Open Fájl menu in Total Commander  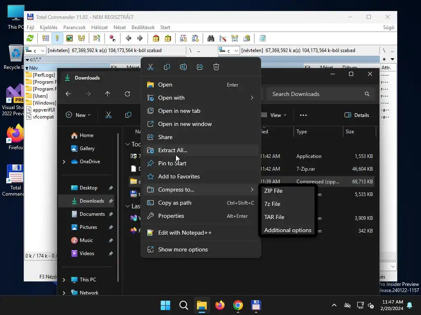pos(30,27)
